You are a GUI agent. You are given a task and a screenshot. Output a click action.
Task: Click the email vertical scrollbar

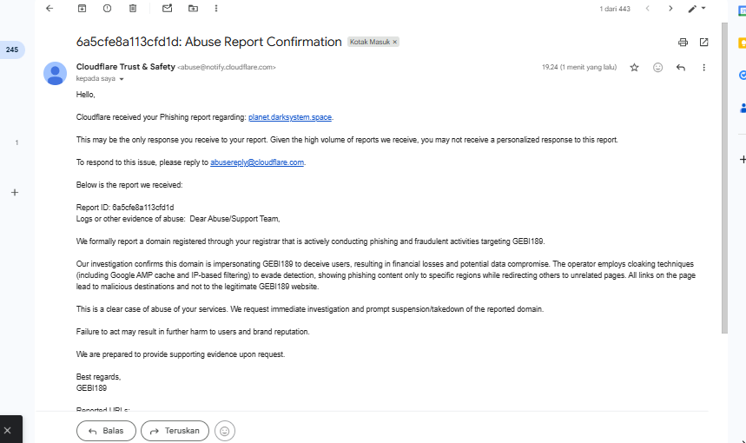tap(724, 177)
